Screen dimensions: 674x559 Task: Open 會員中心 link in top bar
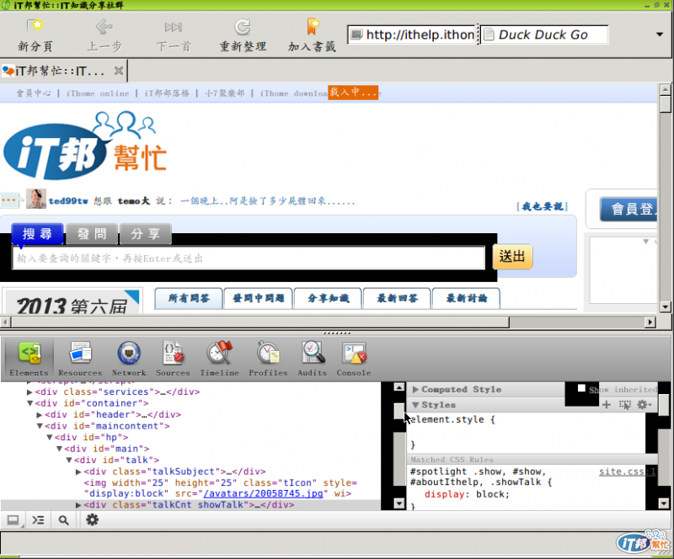pos(33,93)
